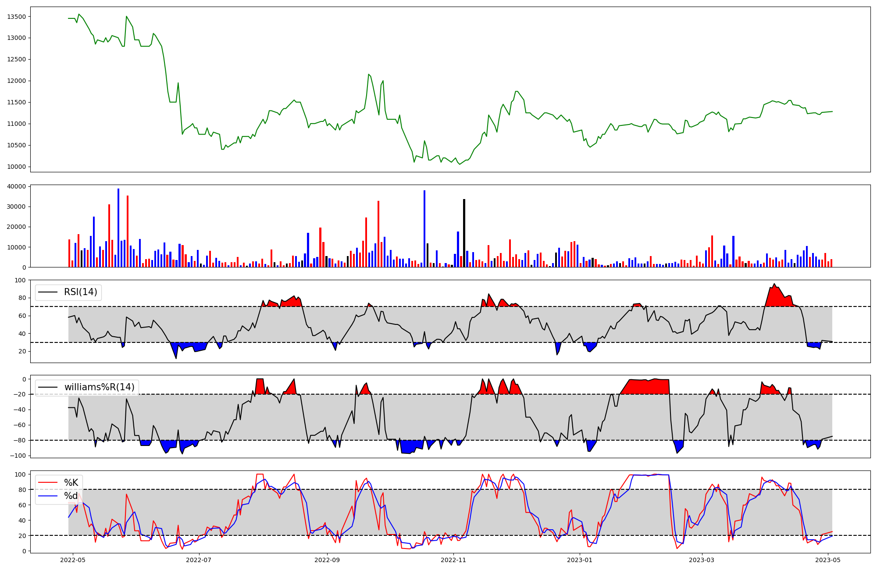This screenshot has width=877, height=570.
Task: Click the 2022-11 x-axis date label
Action: (x=453, y=560)
